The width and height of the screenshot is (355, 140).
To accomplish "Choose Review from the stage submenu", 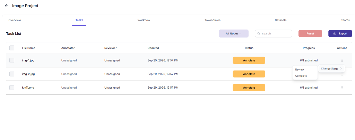I will (300, 69).
